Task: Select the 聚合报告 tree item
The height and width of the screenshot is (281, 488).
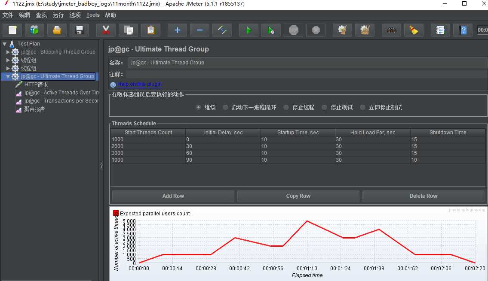Action: point(34,109)
